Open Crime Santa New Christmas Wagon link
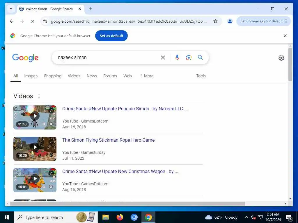 tap(120, 171)
